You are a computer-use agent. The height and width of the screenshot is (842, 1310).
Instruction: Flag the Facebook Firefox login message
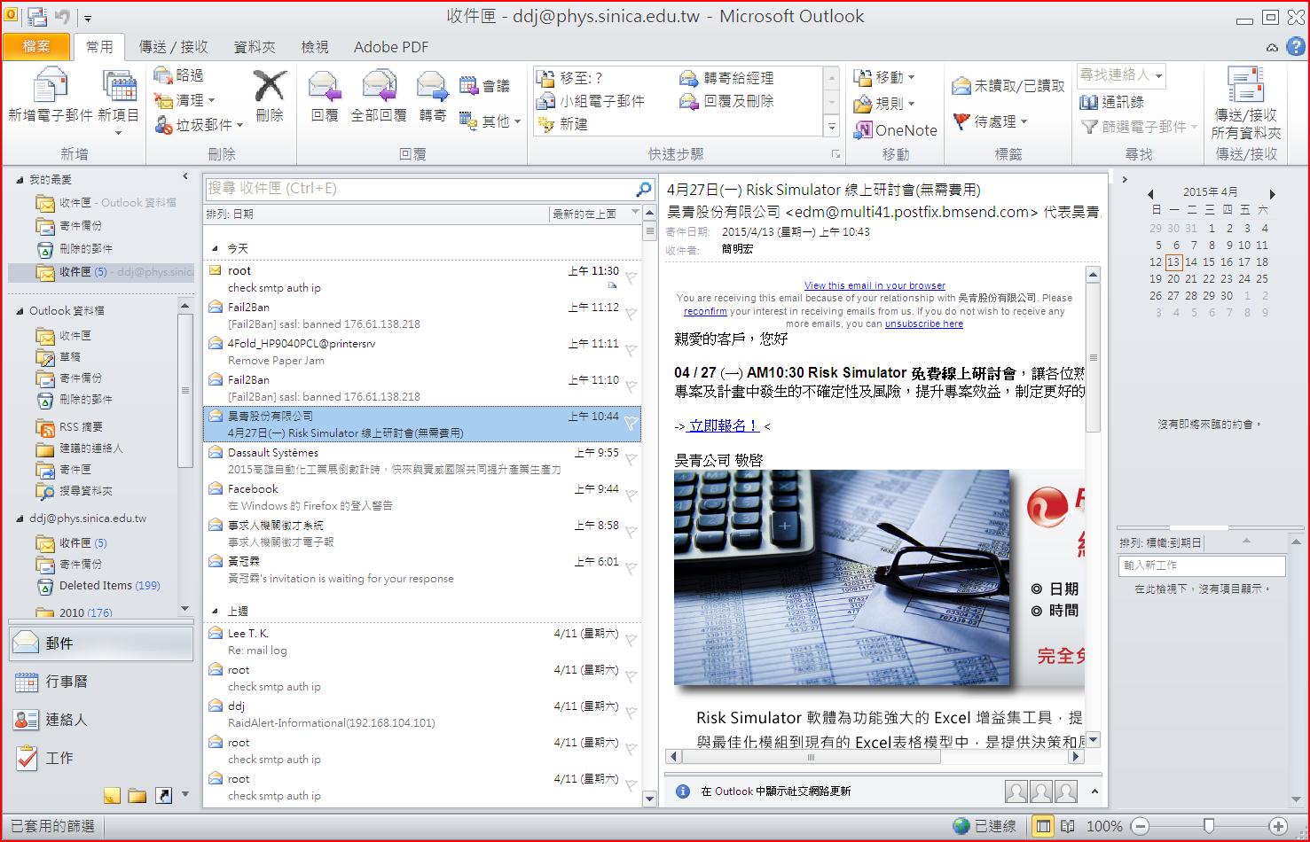[631, 495]
